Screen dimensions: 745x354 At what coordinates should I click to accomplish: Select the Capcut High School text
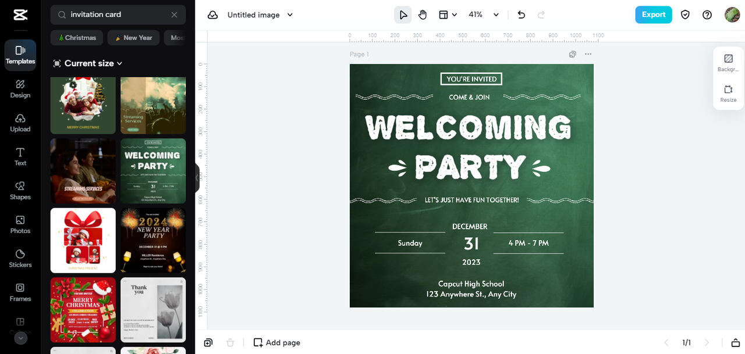471,284
